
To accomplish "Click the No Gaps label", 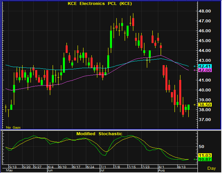I will point(13,128).
